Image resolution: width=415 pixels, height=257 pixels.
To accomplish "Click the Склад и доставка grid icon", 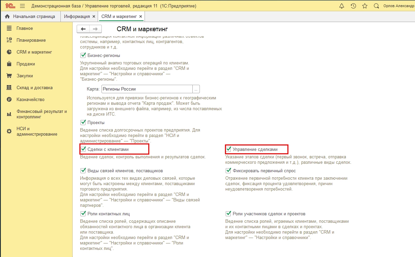I will [x=9, y=87].
